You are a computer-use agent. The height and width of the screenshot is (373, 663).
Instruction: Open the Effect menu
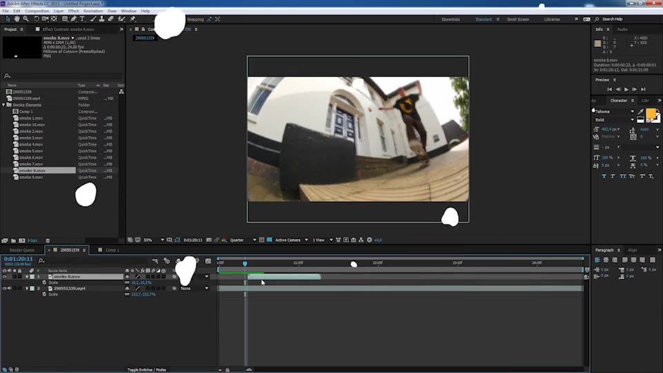(x=74, y=11)
